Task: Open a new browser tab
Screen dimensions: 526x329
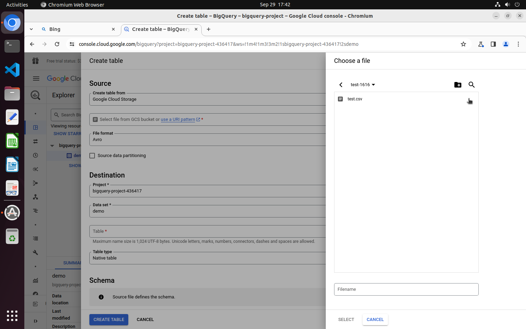Action: (x=209, y=29)
